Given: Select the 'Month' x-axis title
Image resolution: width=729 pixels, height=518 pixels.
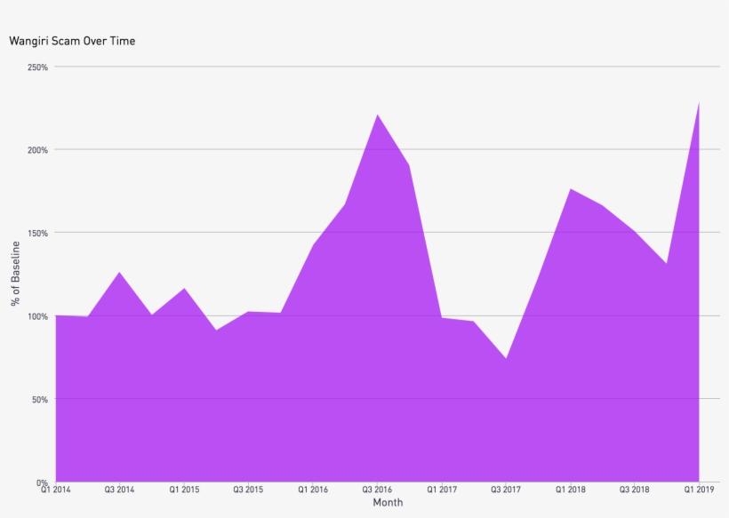Looking at the screenshot, I should click(388, 503).
